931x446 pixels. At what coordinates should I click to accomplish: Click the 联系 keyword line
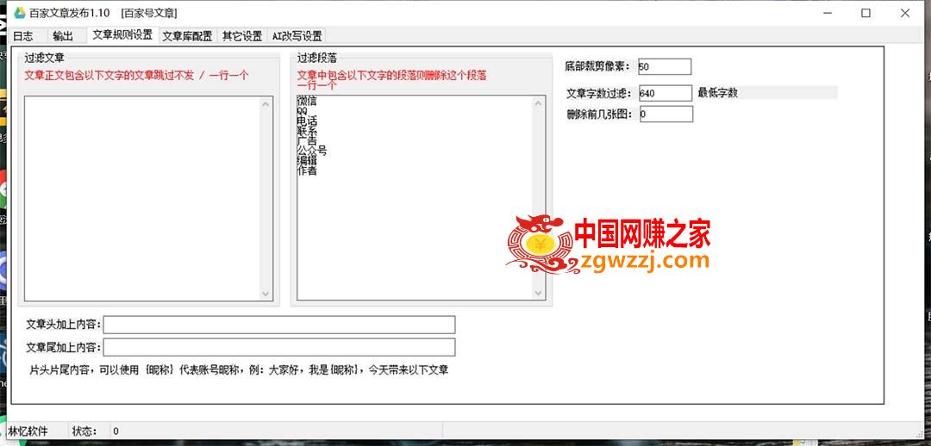point(306,131)
